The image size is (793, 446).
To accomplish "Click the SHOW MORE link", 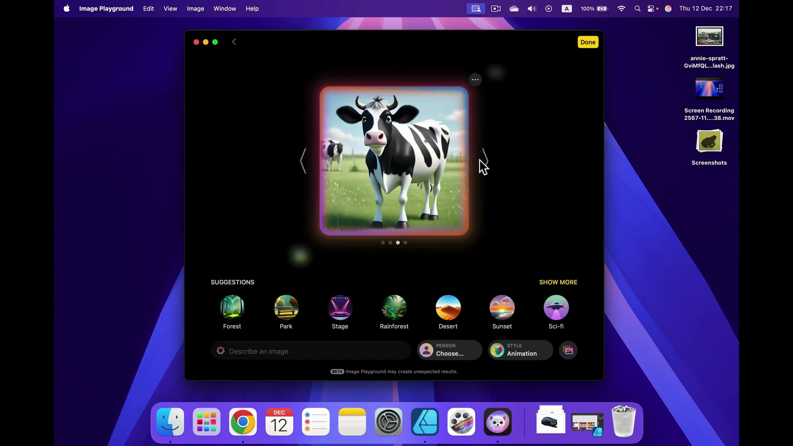I will click(x=558, y=282).
